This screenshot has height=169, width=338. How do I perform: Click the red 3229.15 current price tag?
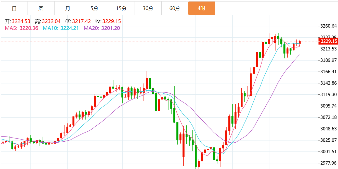coord(328,41)
